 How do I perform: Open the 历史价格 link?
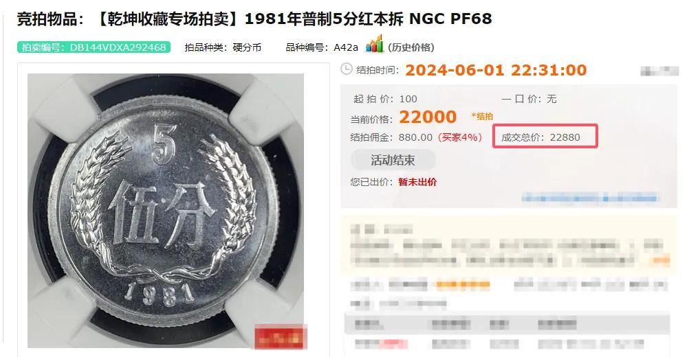tap(411, 47)
